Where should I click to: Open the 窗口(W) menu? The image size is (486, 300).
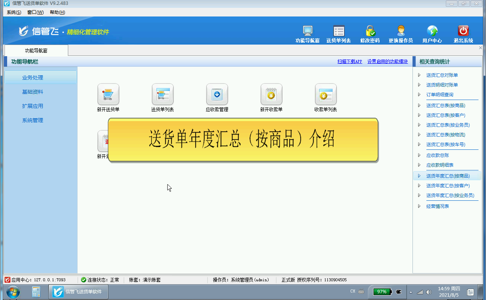click(35, 12)
